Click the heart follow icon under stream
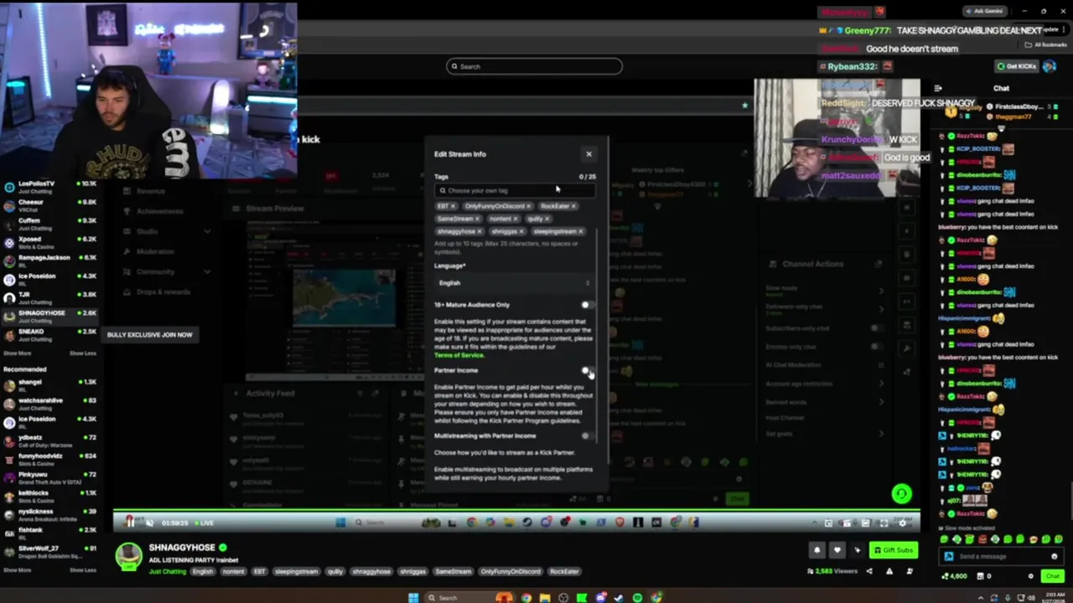This screenshot has height=603, width=1073. click(837, 550)
